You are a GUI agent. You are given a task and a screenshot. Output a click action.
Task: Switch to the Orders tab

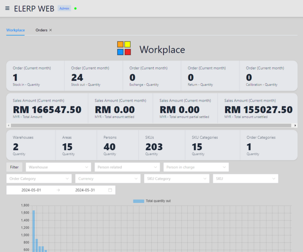[41, 30]
